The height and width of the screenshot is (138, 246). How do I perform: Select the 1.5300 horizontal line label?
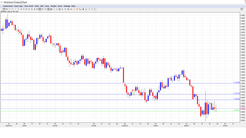point(236,82)
